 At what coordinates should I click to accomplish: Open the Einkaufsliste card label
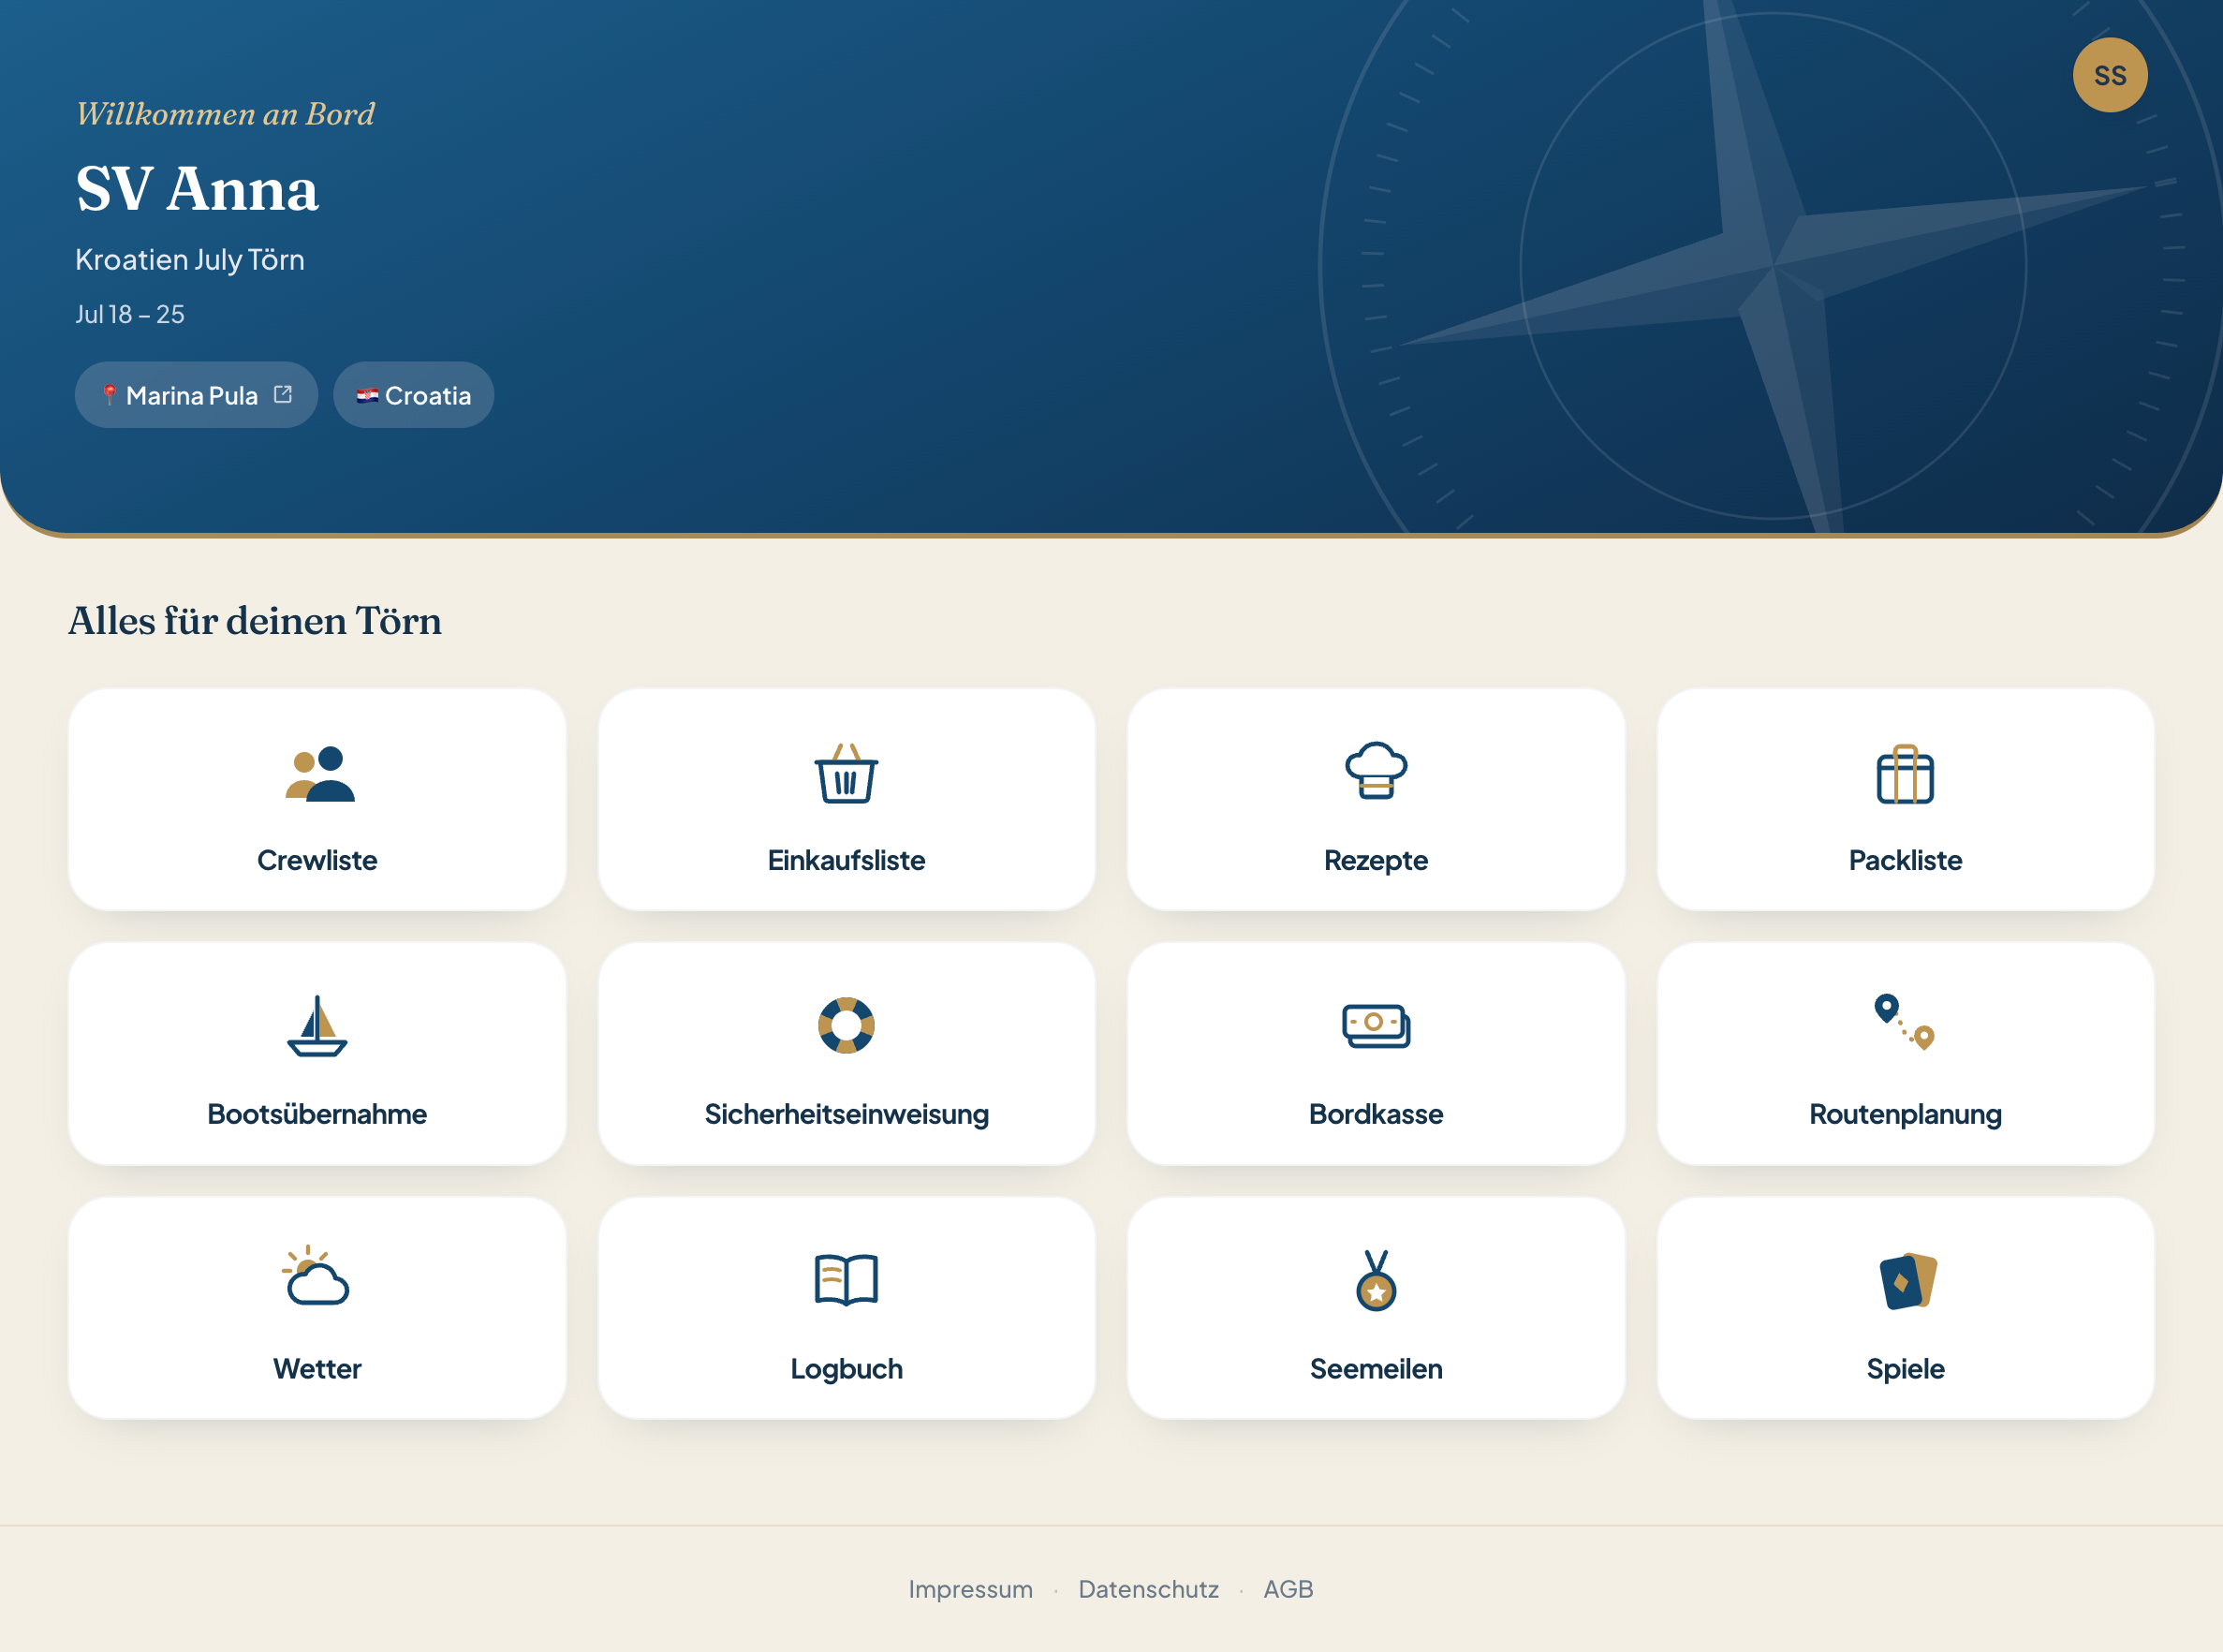pos(846,860)
